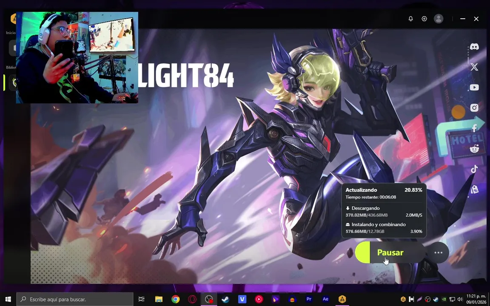Open the Windows Start menu

8,299
